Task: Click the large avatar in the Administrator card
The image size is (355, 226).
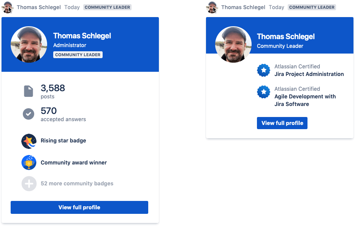Action: click(29, 44)
